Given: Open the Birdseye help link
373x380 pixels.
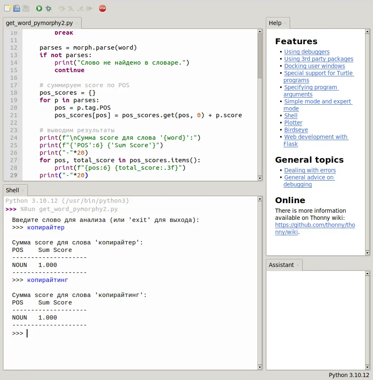Looking at the screenshot, I should coord(296,130).
